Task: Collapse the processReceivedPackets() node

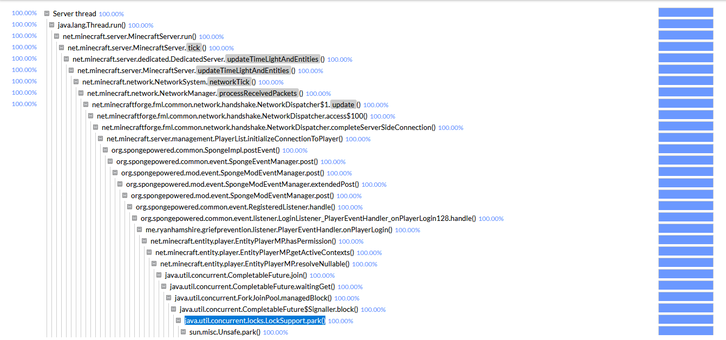Action: [x=80, y=93]
